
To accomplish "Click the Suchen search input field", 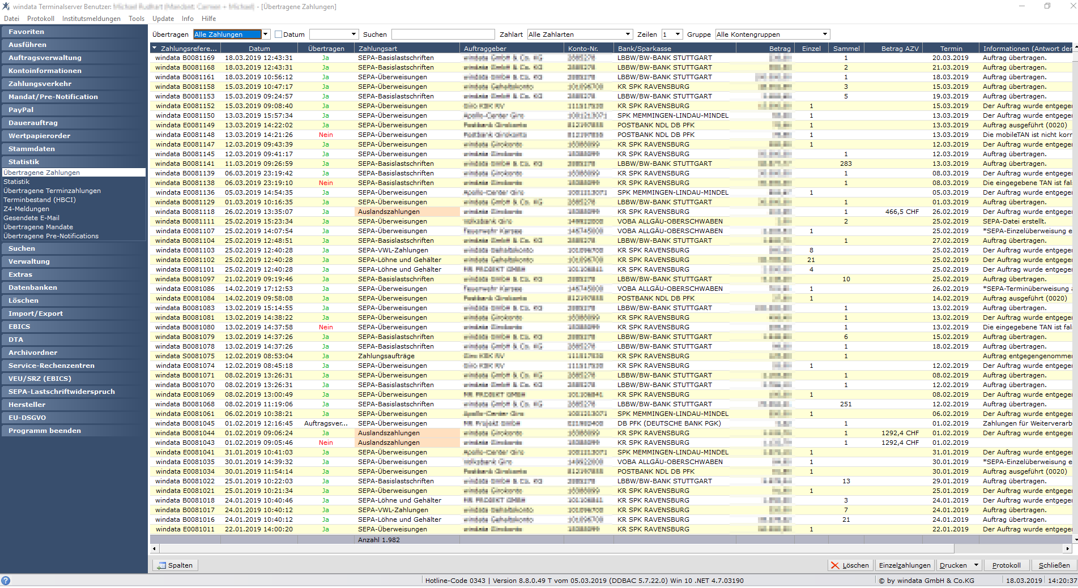I will [x=443, y=35].
